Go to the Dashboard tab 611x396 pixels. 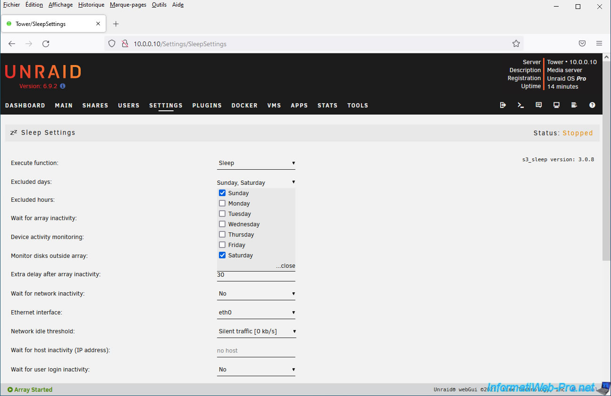click(25, 106)
